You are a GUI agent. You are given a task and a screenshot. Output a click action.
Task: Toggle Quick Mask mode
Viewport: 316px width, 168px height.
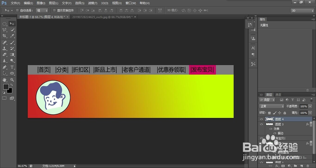[4, 98]
